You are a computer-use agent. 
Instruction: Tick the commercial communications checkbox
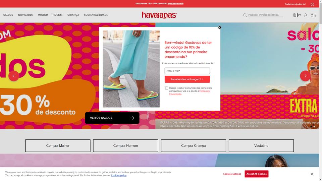[167, 88]
